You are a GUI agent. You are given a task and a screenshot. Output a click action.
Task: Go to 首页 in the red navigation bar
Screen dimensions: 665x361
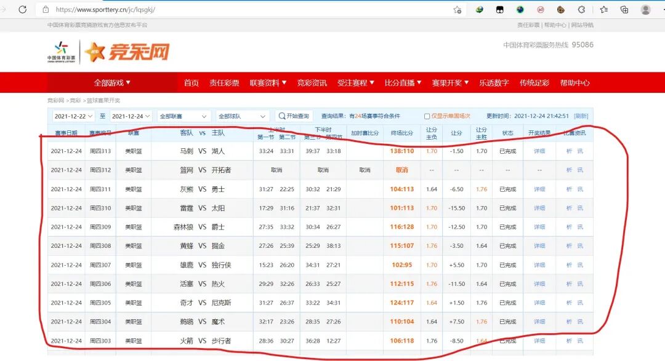click(191, 82)
